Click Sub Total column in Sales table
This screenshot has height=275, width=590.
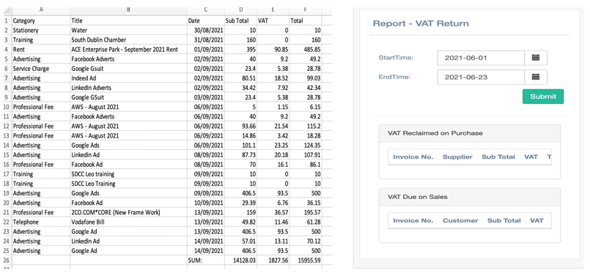[x=504, y=221]
